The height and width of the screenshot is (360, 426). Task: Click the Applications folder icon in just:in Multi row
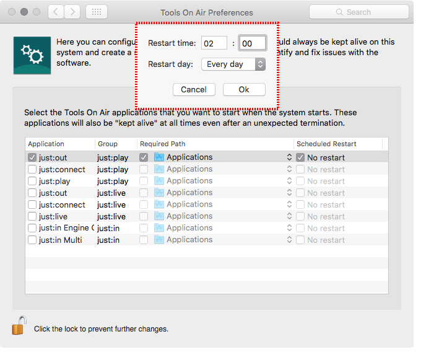[159, 240]
